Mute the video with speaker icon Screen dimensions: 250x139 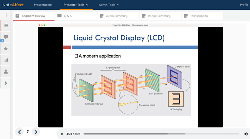(x=246, y=134)
